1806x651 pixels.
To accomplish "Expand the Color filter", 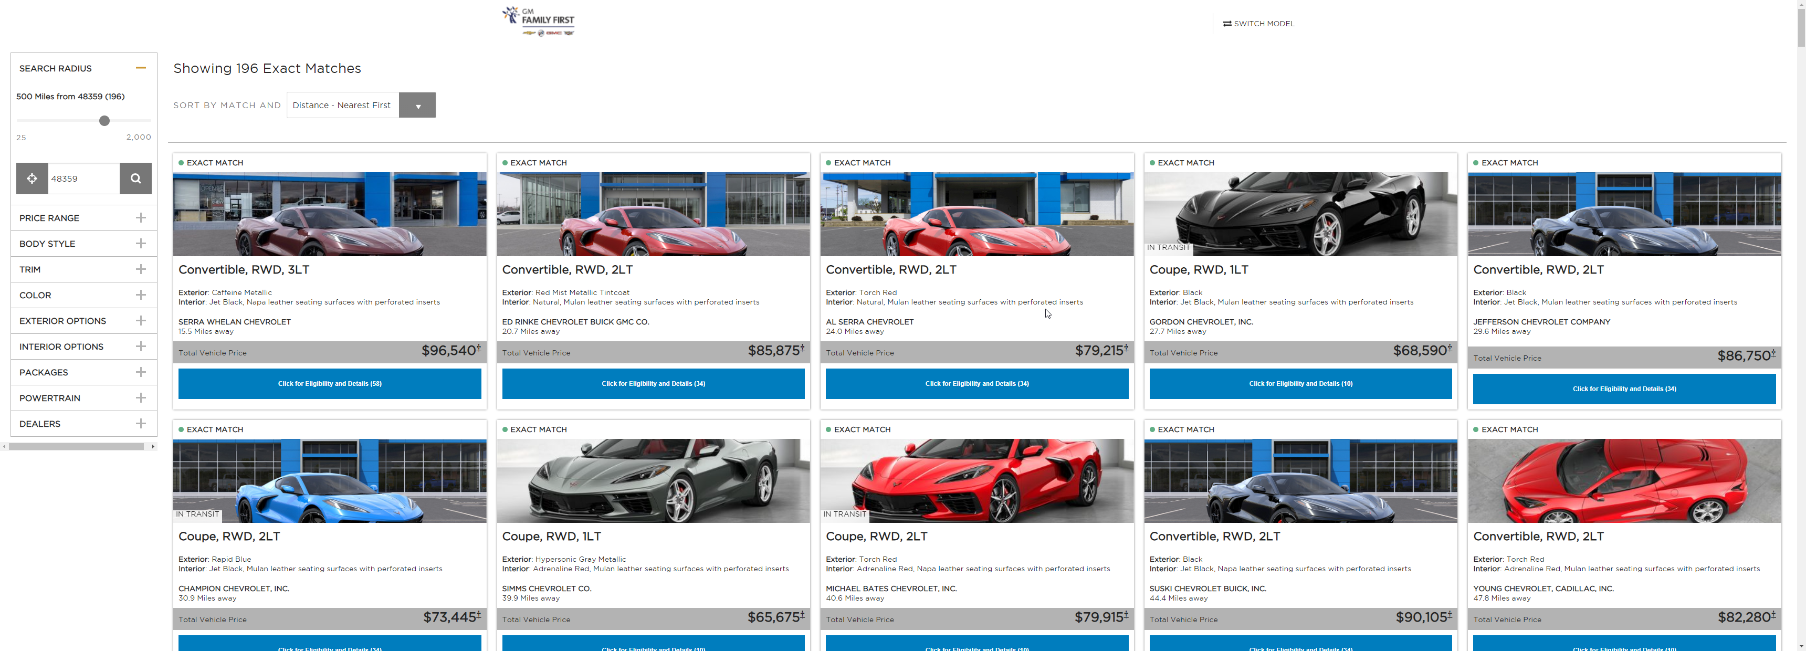I will [x=141, y=295].
